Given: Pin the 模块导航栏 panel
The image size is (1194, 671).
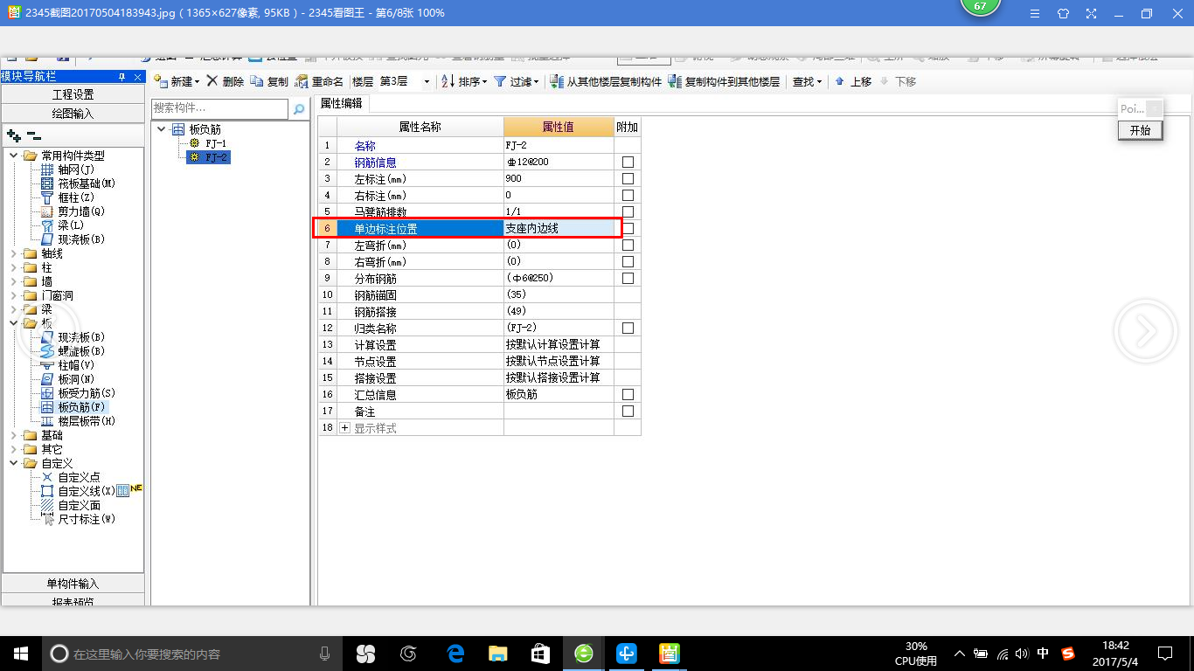Looking at the screenshot, I should 122,77.
